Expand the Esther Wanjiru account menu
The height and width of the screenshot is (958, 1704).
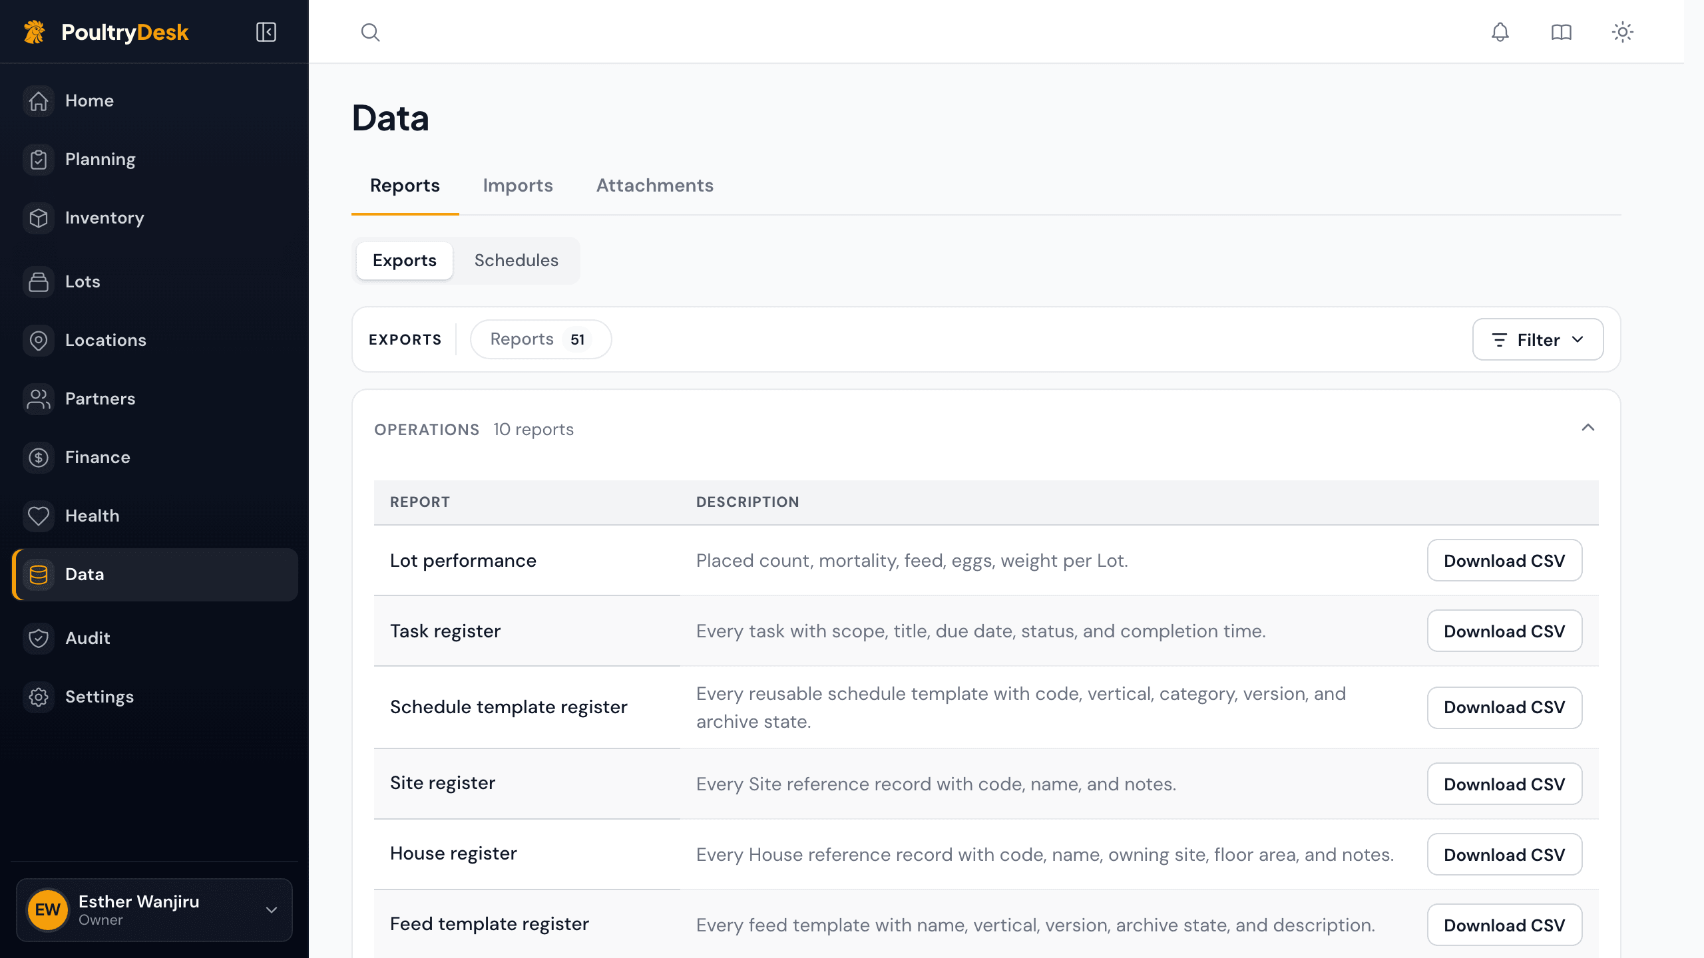pos(154,910)
